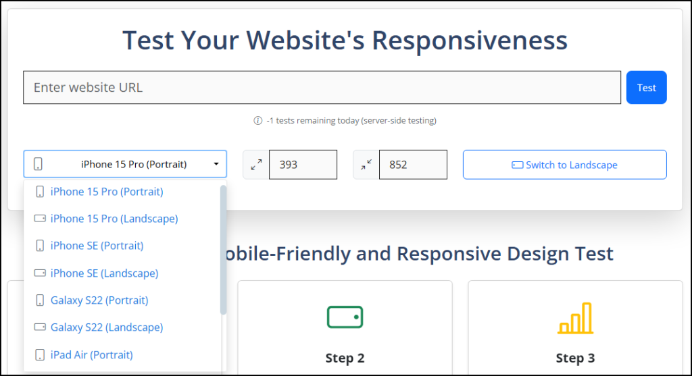Click the yellow bar chart icon above Step 3
The height and width of the screenshot is (376, 692).
(576, 318)
